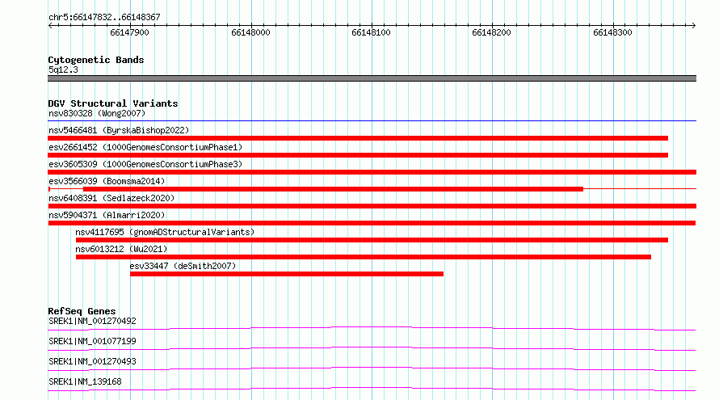
Task: Select the red nsv4117695 variant bar
Action: point(372,240)
